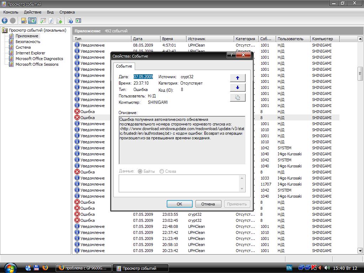Select the Байты radio button

(140, 171)
